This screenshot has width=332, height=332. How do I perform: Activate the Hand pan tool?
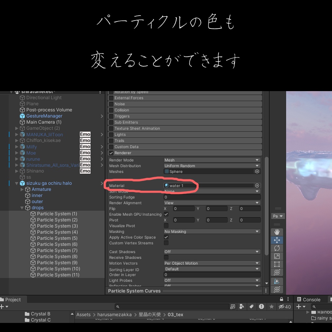point(277,232)
